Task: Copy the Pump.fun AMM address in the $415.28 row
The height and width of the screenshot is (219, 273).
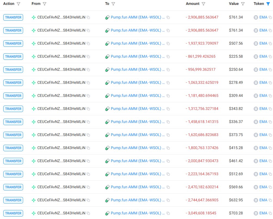Action: (x=168, y=148)
